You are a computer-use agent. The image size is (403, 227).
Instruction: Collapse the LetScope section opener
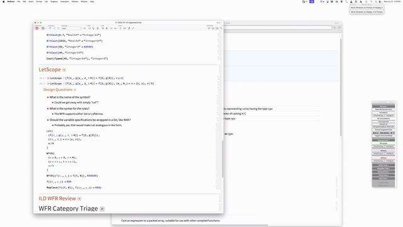pyautogui.click(x=64, y=70)
